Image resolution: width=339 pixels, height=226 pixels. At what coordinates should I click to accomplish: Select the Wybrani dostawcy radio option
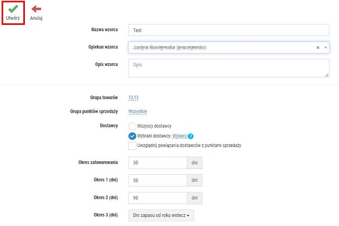point(132,136)
